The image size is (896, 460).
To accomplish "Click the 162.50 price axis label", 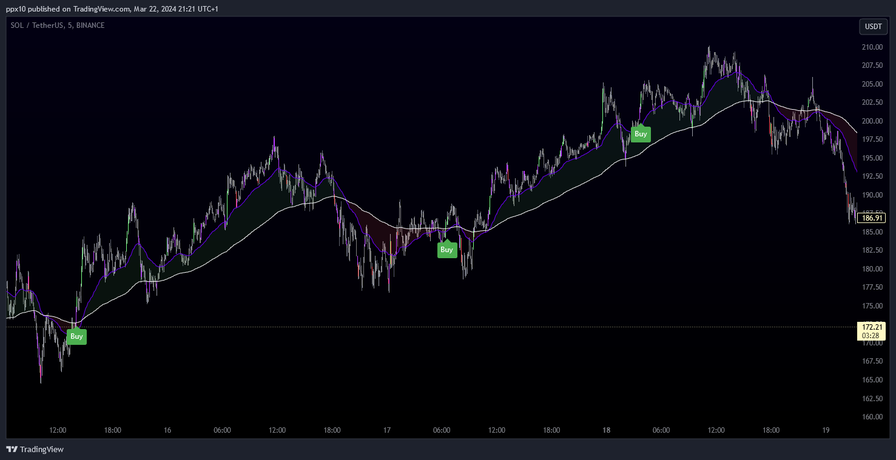I will click(872, 398).
